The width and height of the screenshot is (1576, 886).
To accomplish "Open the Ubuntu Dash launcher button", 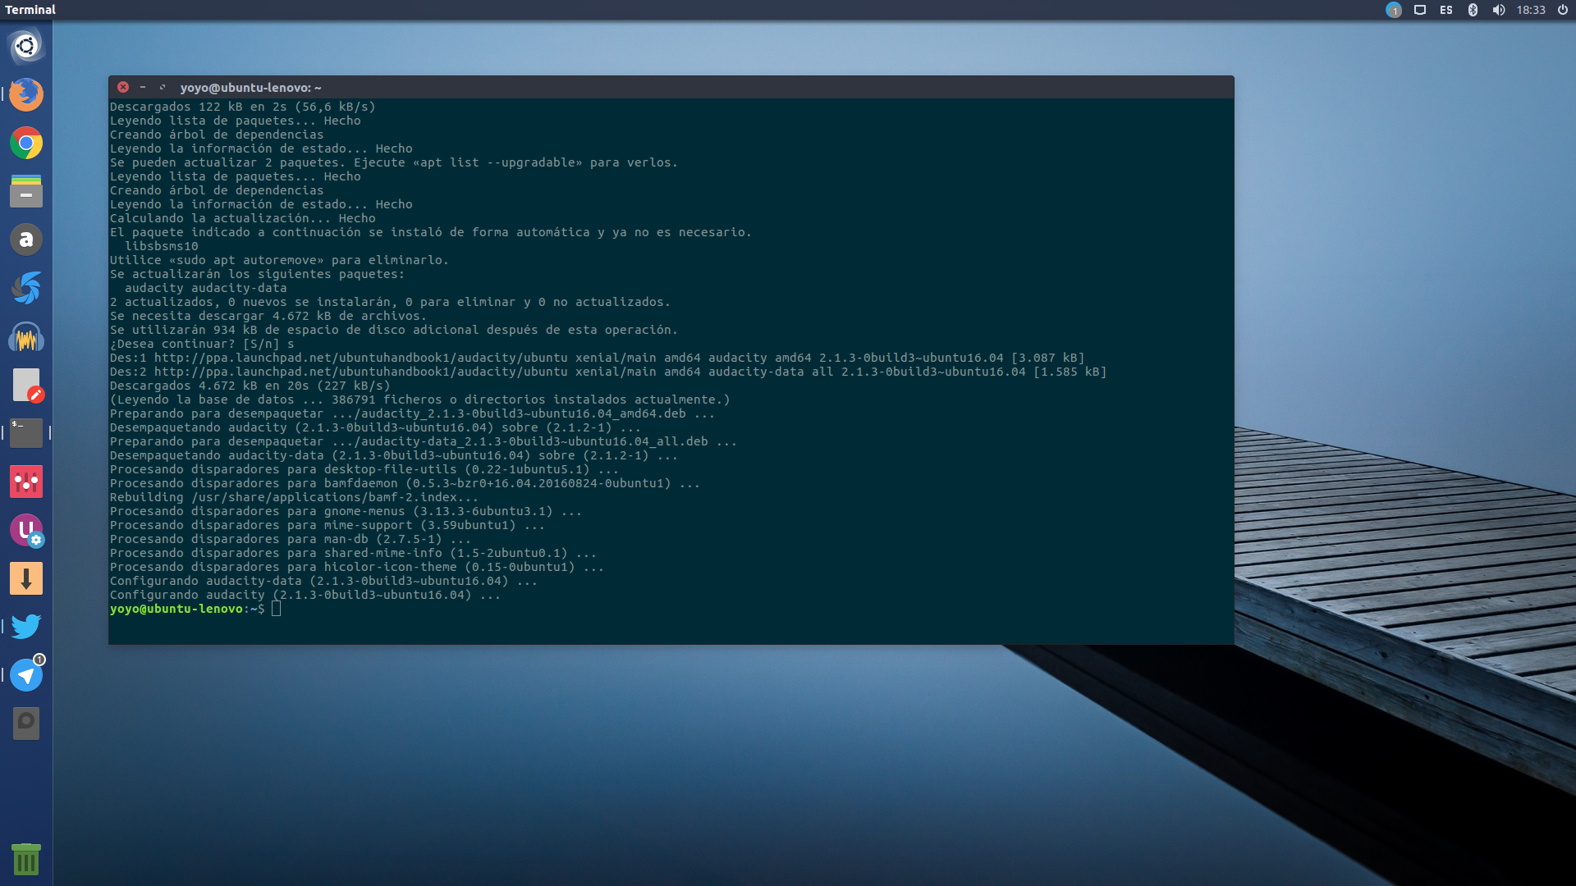I will tap(26, 46).
